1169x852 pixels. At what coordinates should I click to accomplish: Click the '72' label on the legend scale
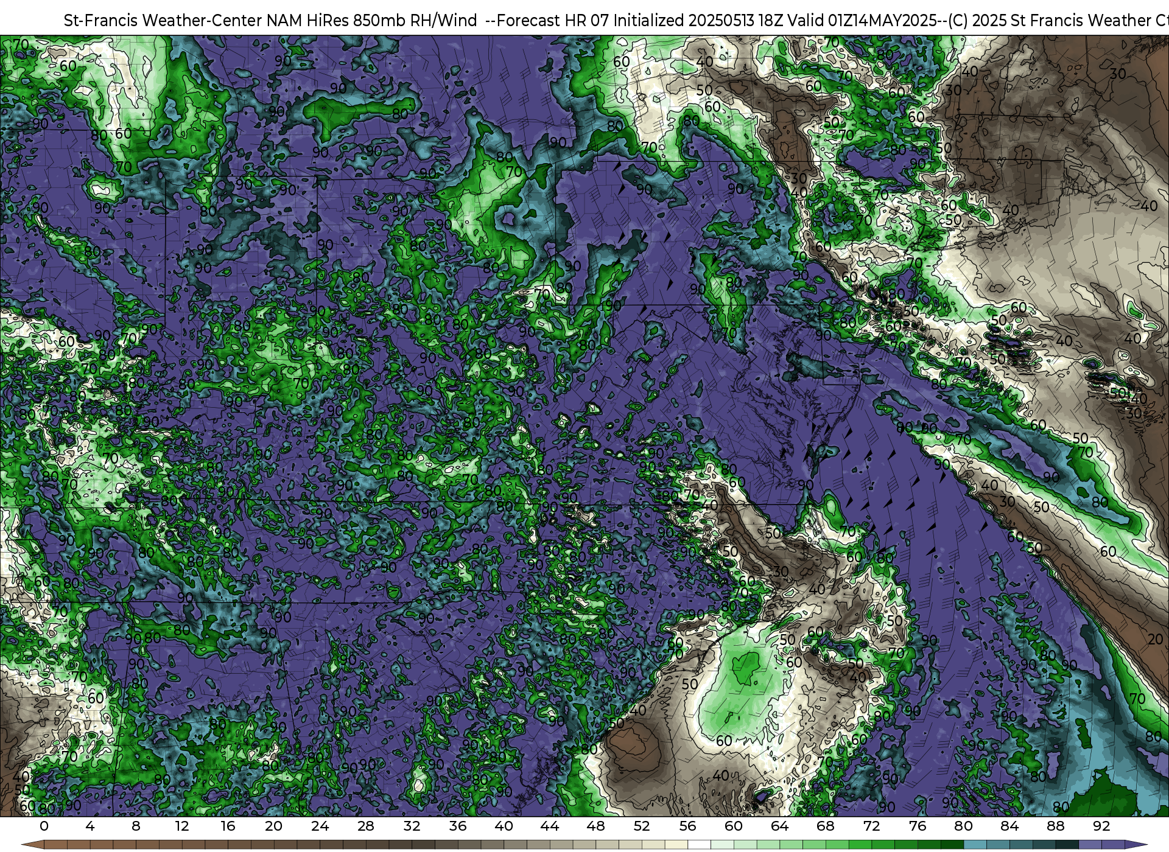click(871, 826)
